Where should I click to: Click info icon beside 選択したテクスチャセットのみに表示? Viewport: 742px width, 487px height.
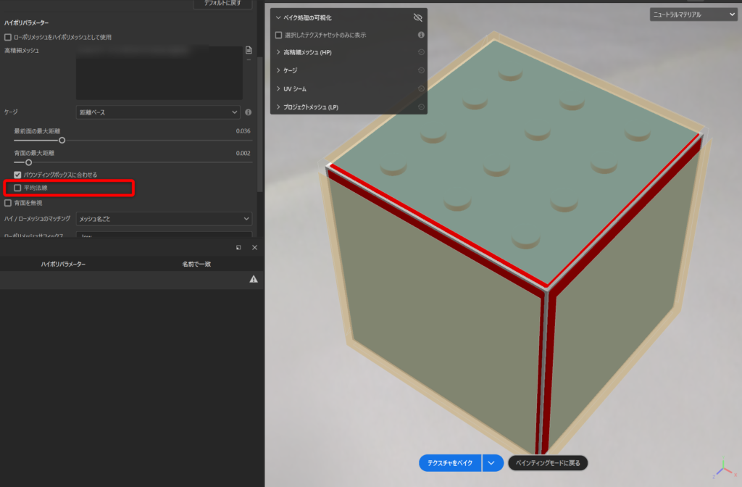(x=421, y=35)
